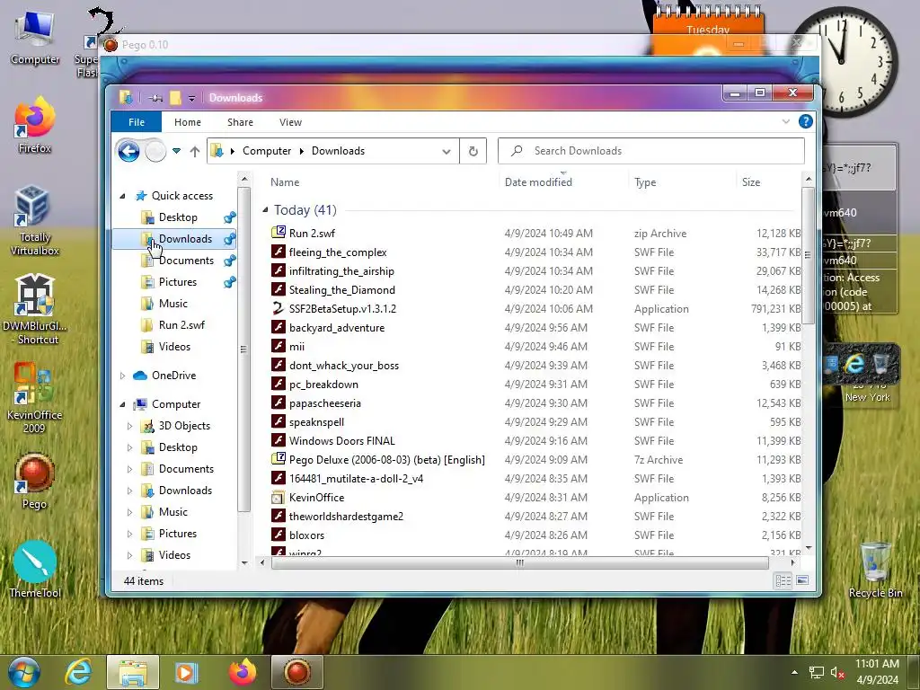The image size is (920, 690).
Task: Switch to the Pego taskbar button
Action: 296,672
